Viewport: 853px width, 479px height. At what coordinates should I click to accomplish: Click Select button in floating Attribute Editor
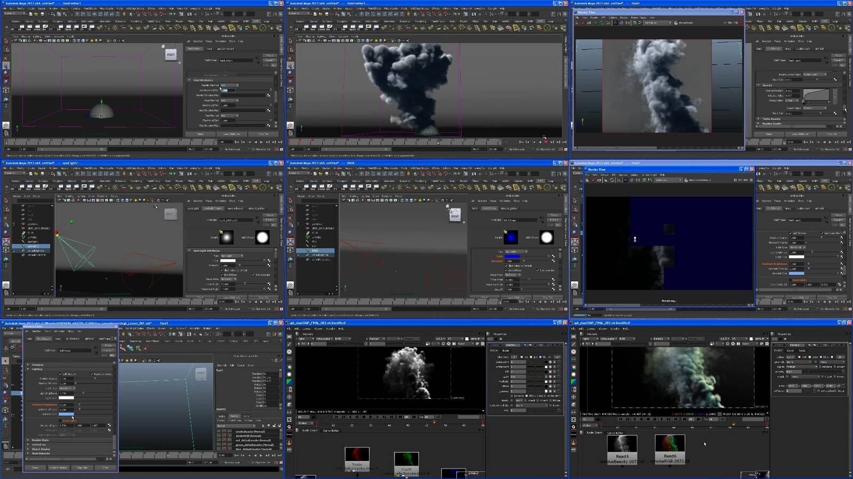[35, 467]
